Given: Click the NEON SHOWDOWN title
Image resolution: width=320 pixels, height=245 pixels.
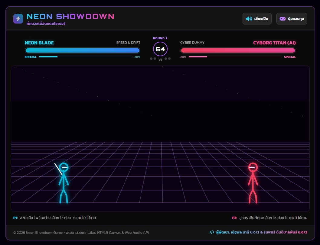Looking at the screenshot, I should click(x=70, y=16).
